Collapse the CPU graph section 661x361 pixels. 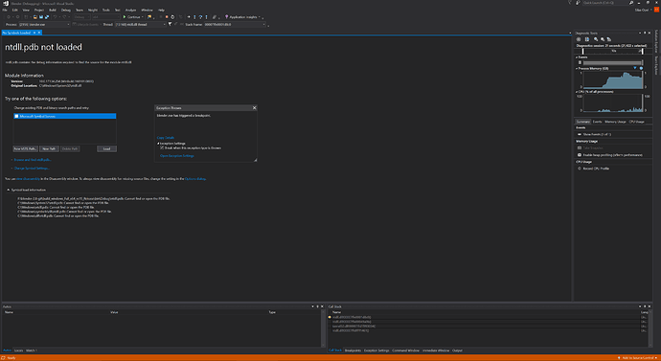[577, 91]
